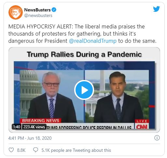Click the blue verified badge
The height and width of the screenshot is (158, 167).
pyautogui.click(x=54, y=10)
